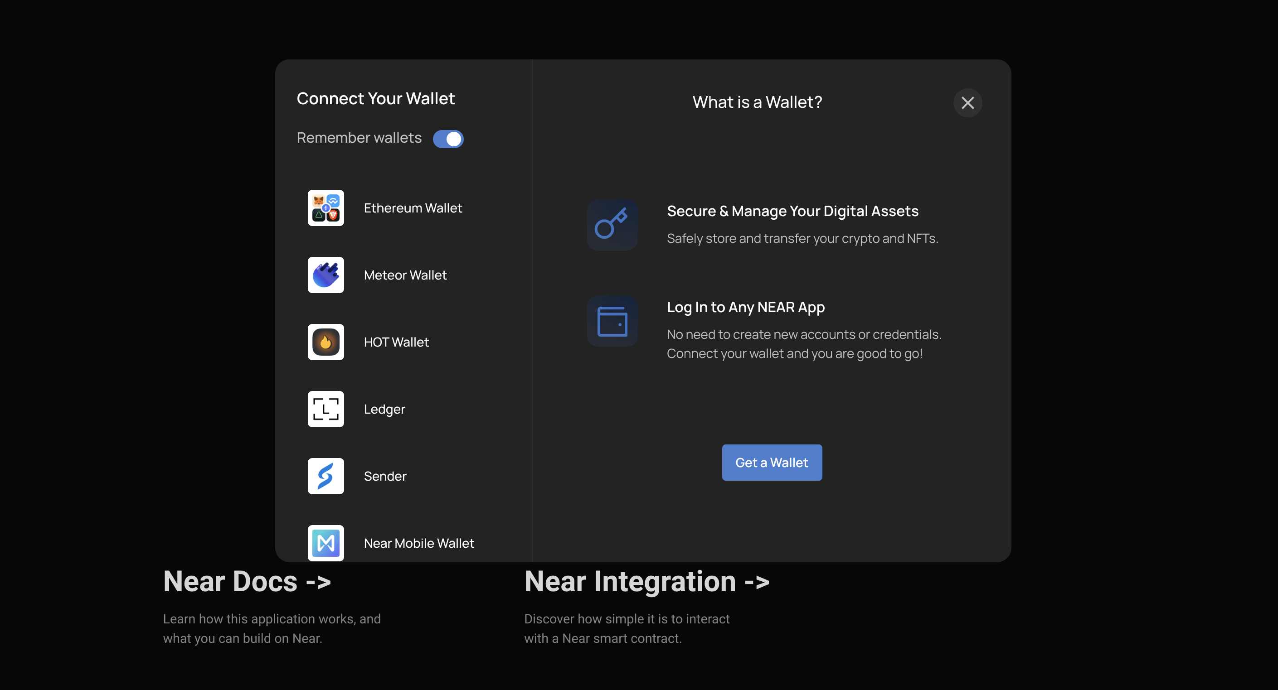Click the Ethereum Wallet icon

click(326, 207)
